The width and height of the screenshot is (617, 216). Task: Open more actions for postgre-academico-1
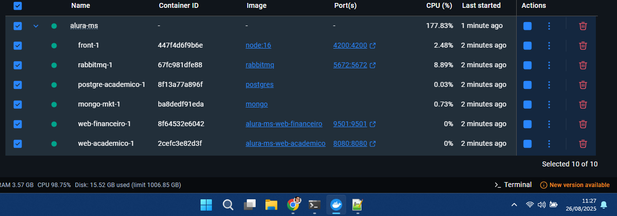tap(549, 85)
